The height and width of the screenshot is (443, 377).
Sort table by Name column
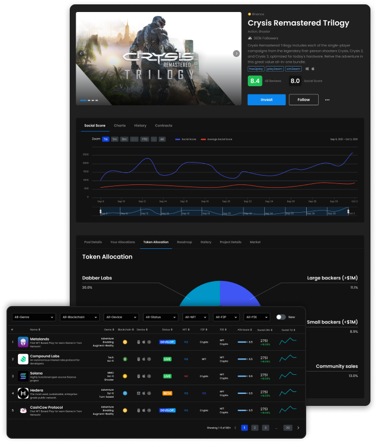(35, 330)
